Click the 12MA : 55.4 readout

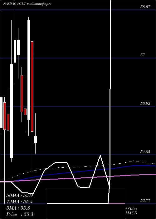(19, 202)
